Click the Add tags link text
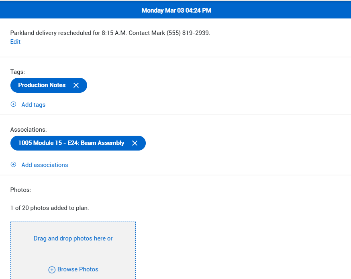Image resolution: width=351 pixels, height=279 pixels. pos(33,105)
